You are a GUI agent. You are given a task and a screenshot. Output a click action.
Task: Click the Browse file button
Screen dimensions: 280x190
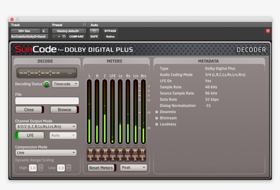pos(64,110)
